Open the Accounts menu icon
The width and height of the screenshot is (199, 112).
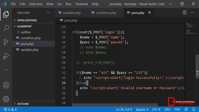[6, 85]
